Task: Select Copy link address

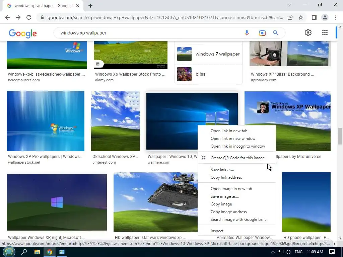Action: [237, 177]
